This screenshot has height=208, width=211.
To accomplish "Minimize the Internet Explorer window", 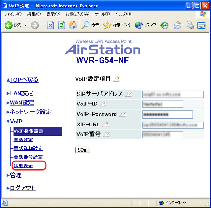I will pos(189,6).
